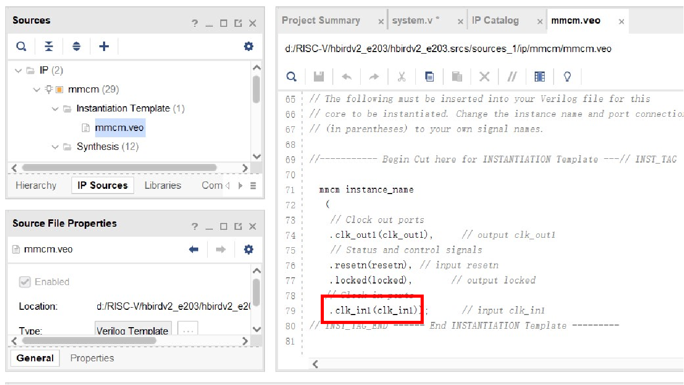Collapse all items in Sources panel
684x385 pixels.
[49, 47]
